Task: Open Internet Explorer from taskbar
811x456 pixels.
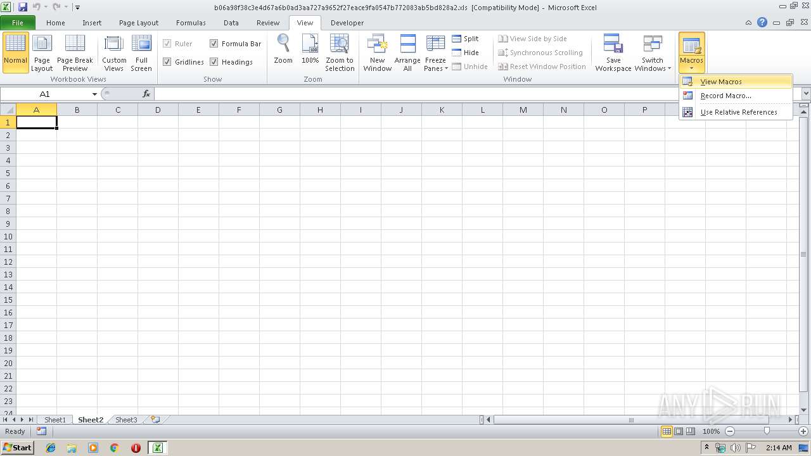Action: pyautogui.click(x=51, y=448)
